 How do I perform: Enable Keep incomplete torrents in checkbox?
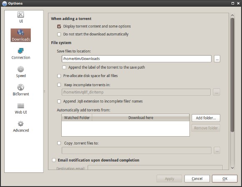[59, 85]
